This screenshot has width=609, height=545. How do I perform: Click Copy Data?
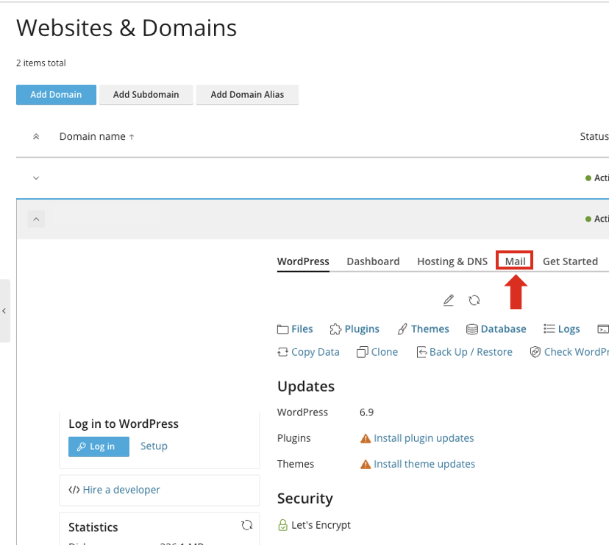[308, 352]
